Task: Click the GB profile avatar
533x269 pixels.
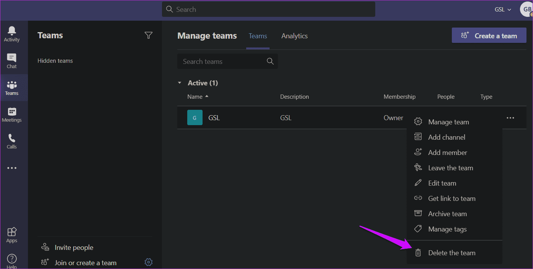Action: [x=526, y=9]
